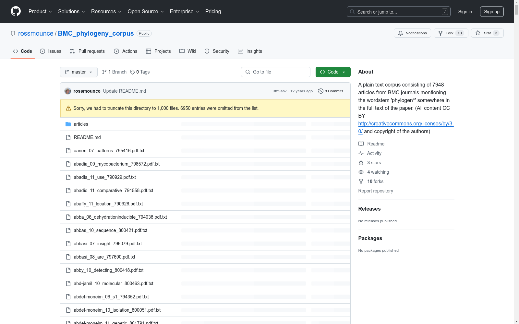Switch to the Pull requests tab
Screen dimensions: 519x324
pyautogui.click(x=87, y=51)
